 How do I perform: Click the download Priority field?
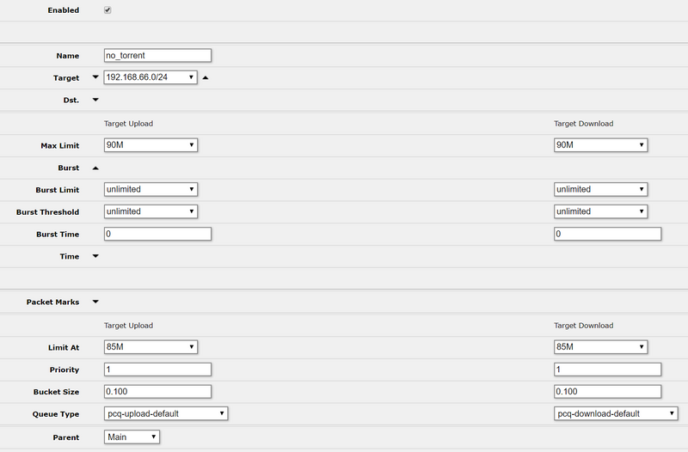click(x=607, y=370)
